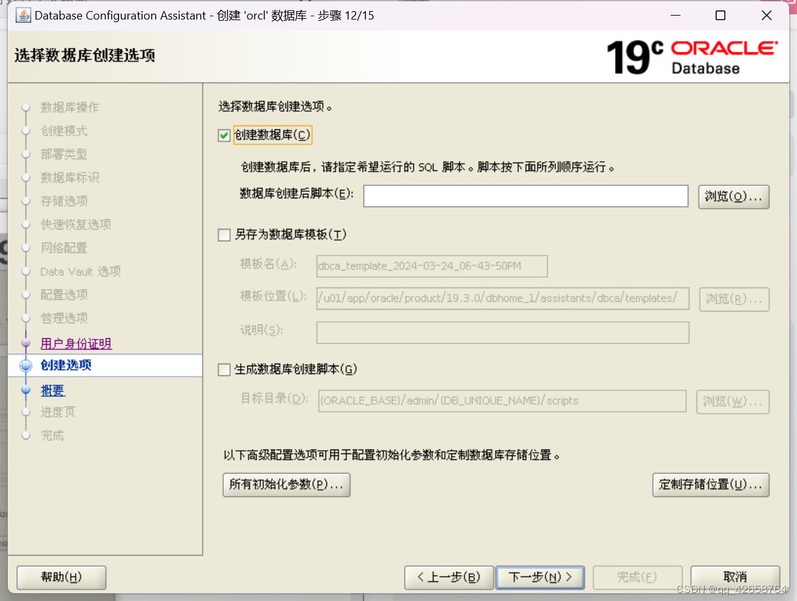
Task: Click the 说明(S) description field
Action: [503, 332]
